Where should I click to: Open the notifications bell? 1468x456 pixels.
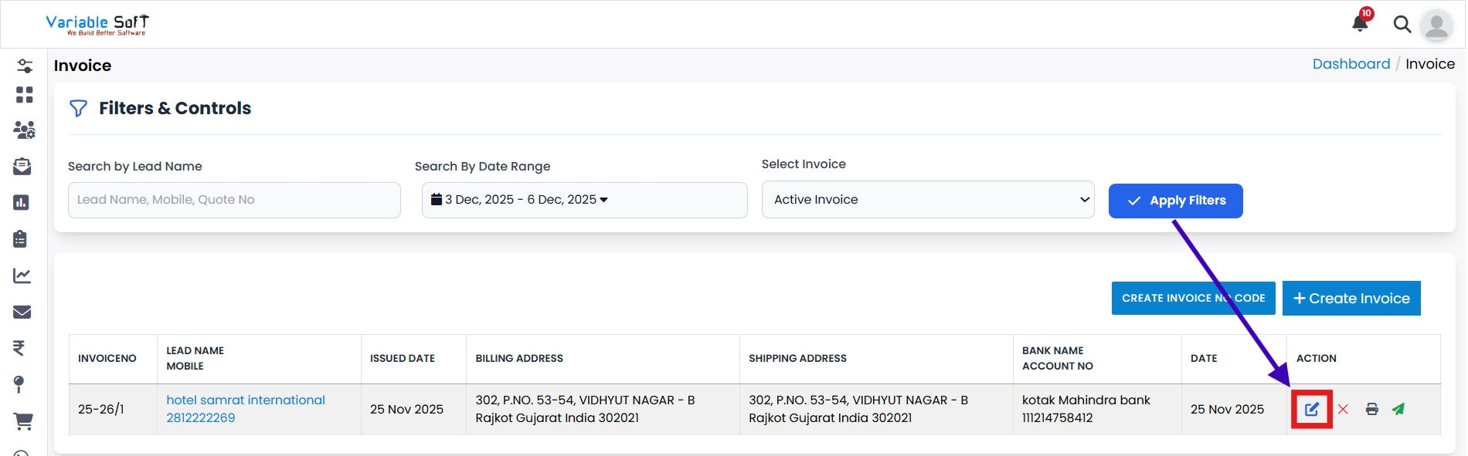point(1360,23)
